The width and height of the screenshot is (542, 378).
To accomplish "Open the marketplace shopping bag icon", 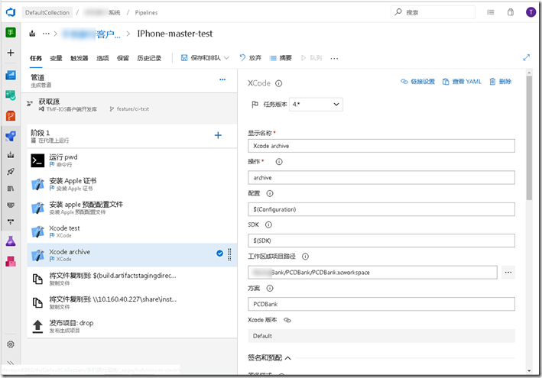I will click(x=511, y=12).
